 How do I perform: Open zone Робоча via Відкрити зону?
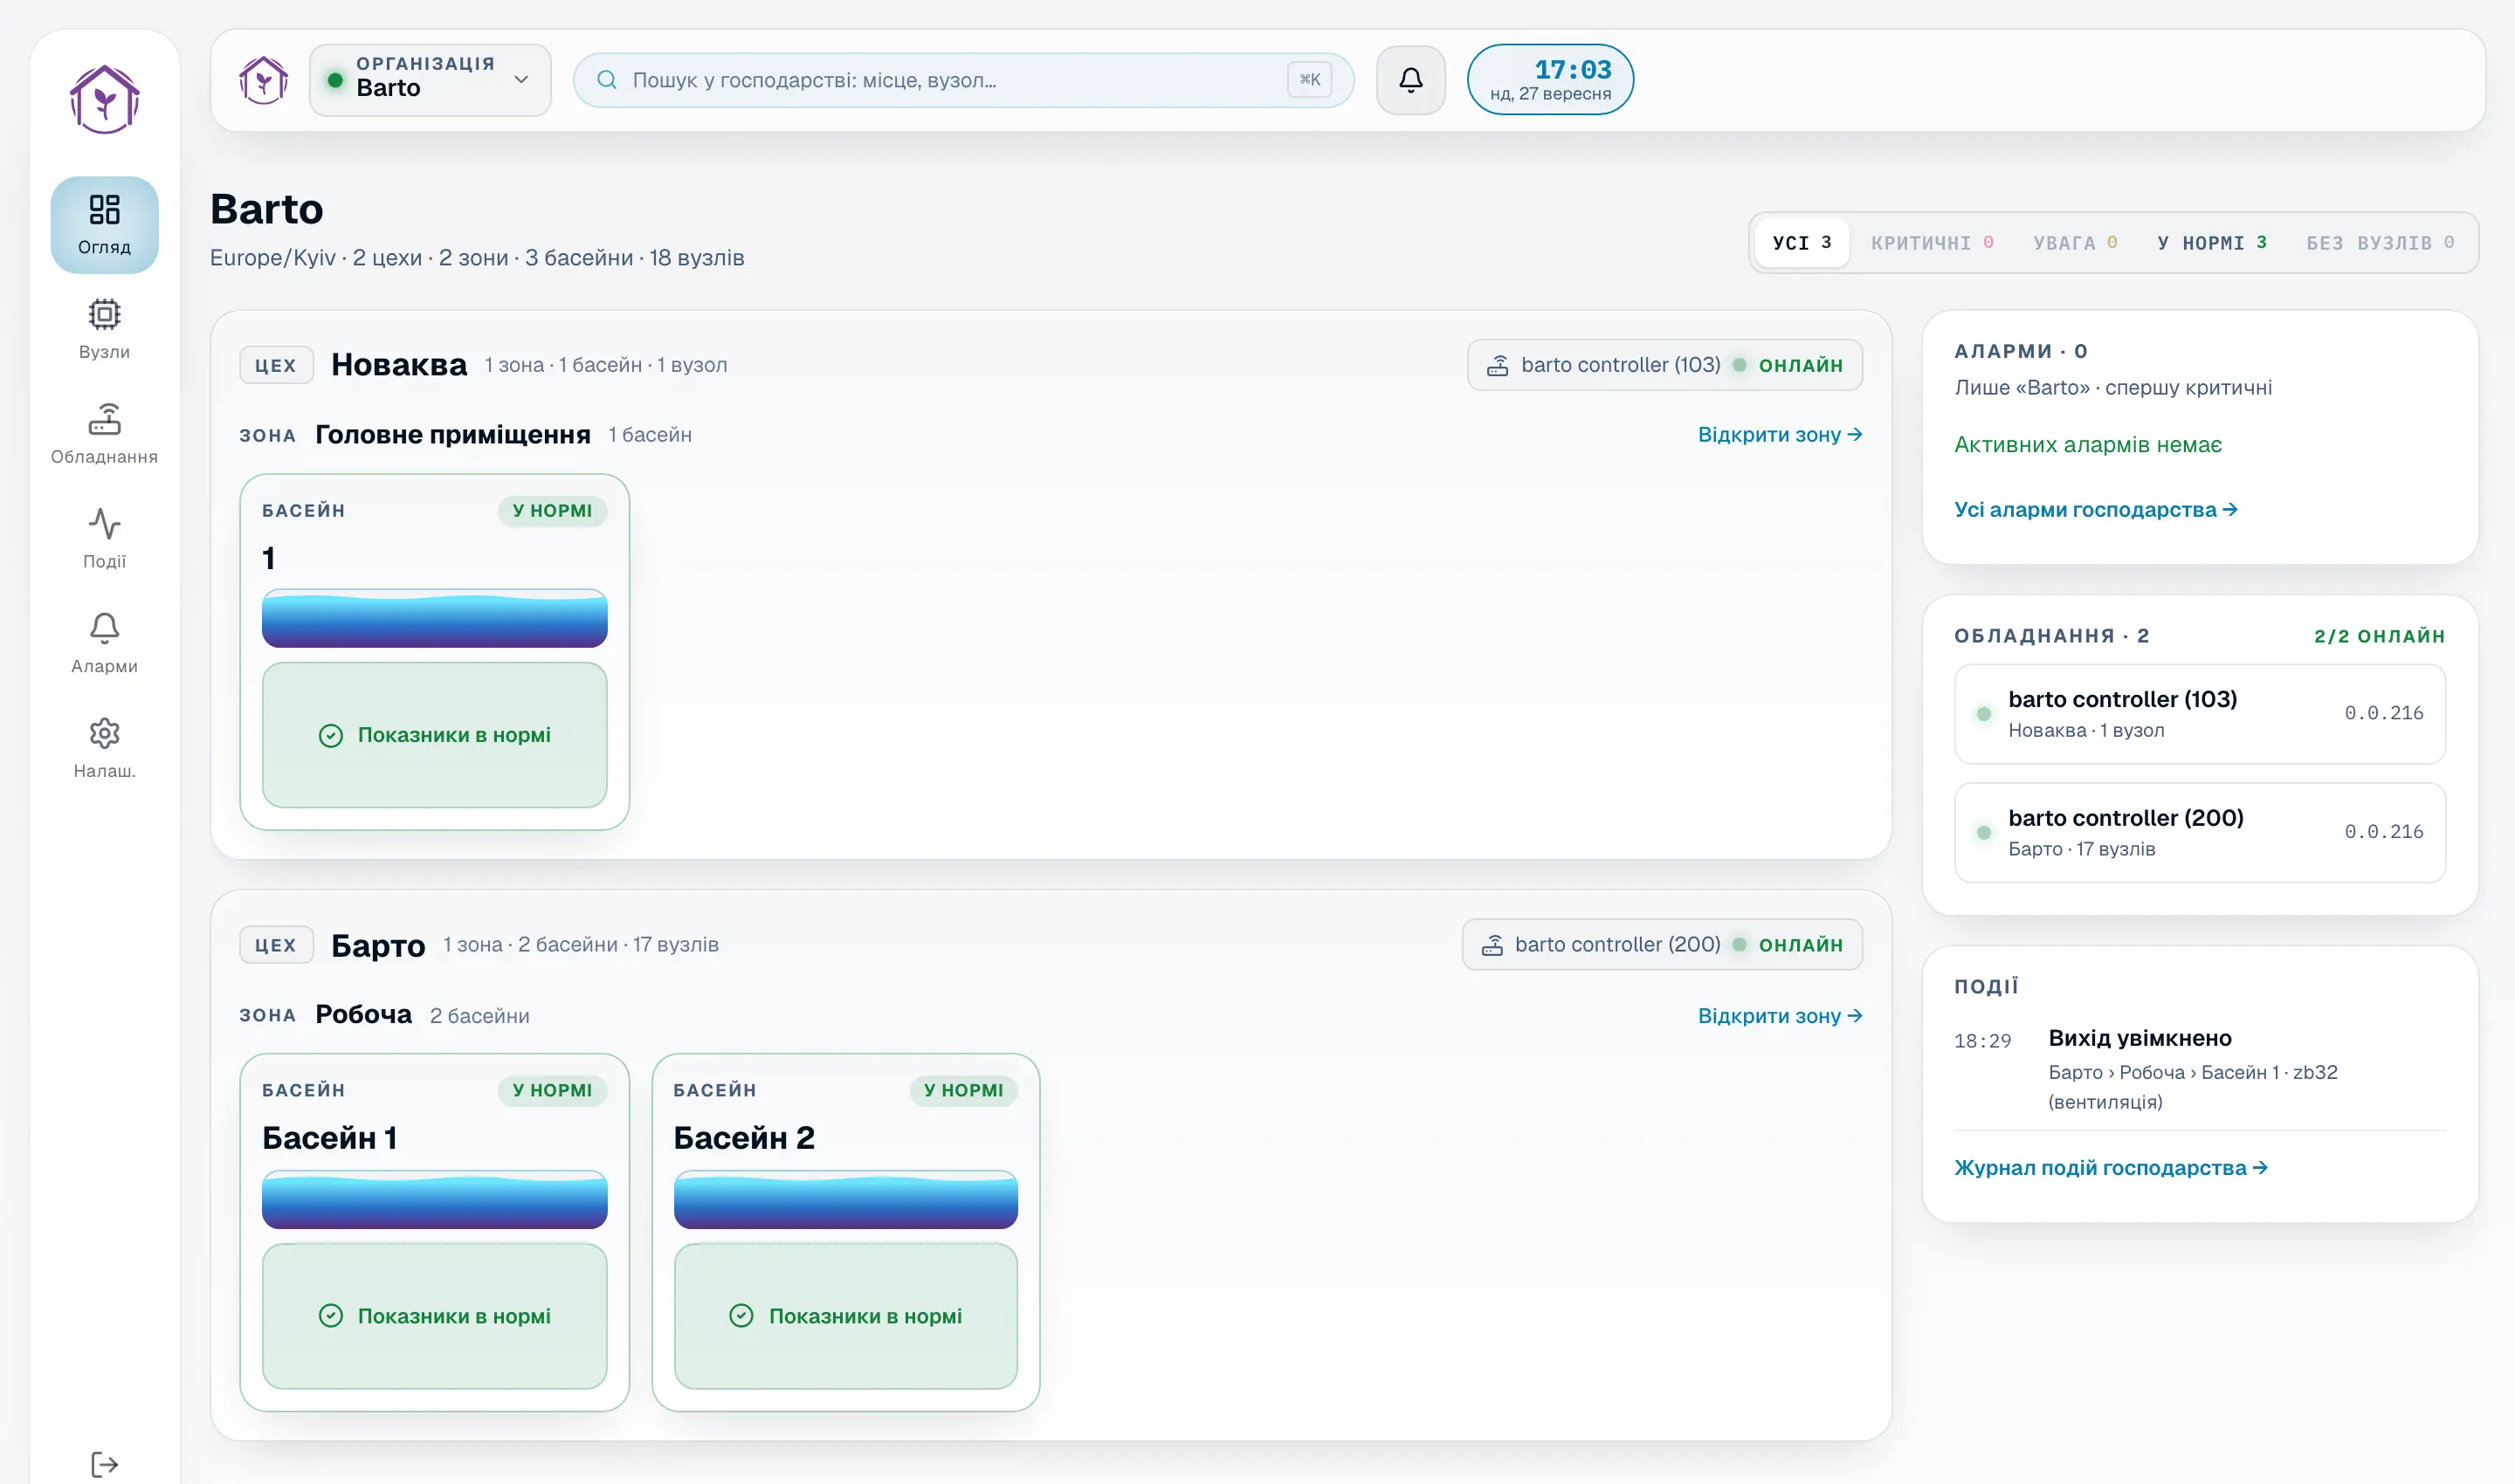pos(1780,1016)
